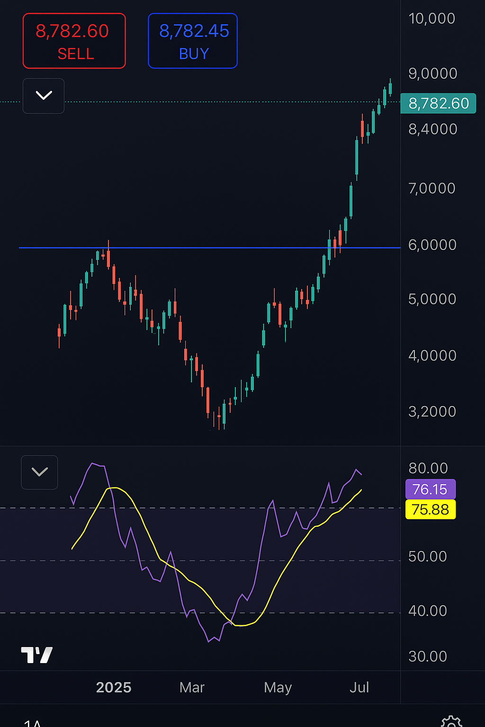Open the timeframe selector at bottom left
This screenshot has height=727, width=485.
coord(33,722)
